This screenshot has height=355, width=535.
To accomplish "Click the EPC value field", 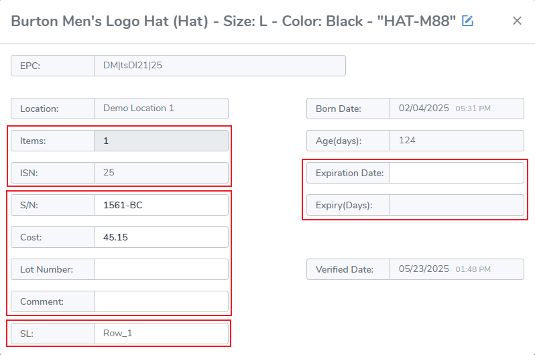I will coord(220,66).
